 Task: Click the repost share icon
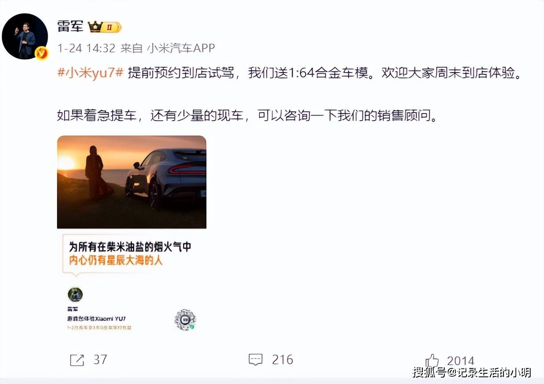(x=77, y=360)
